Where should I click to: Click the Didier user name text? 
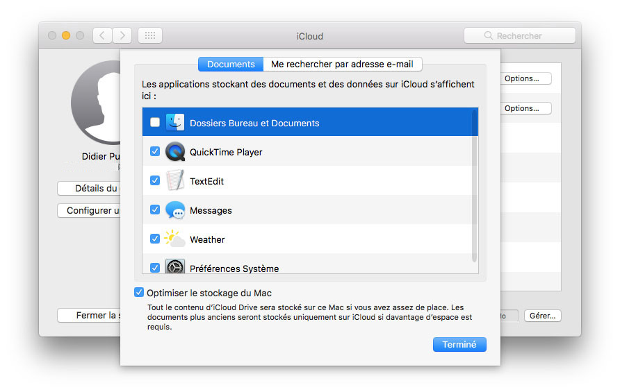[101, 156]
